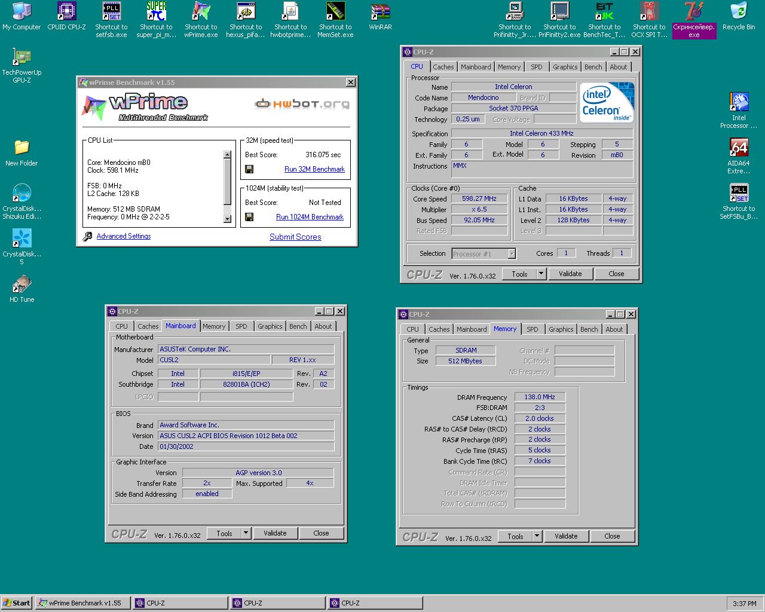765x612 pixels.
Task: Click the Core Speed value 598.27 MHz
Action: [x=479, y=198]
